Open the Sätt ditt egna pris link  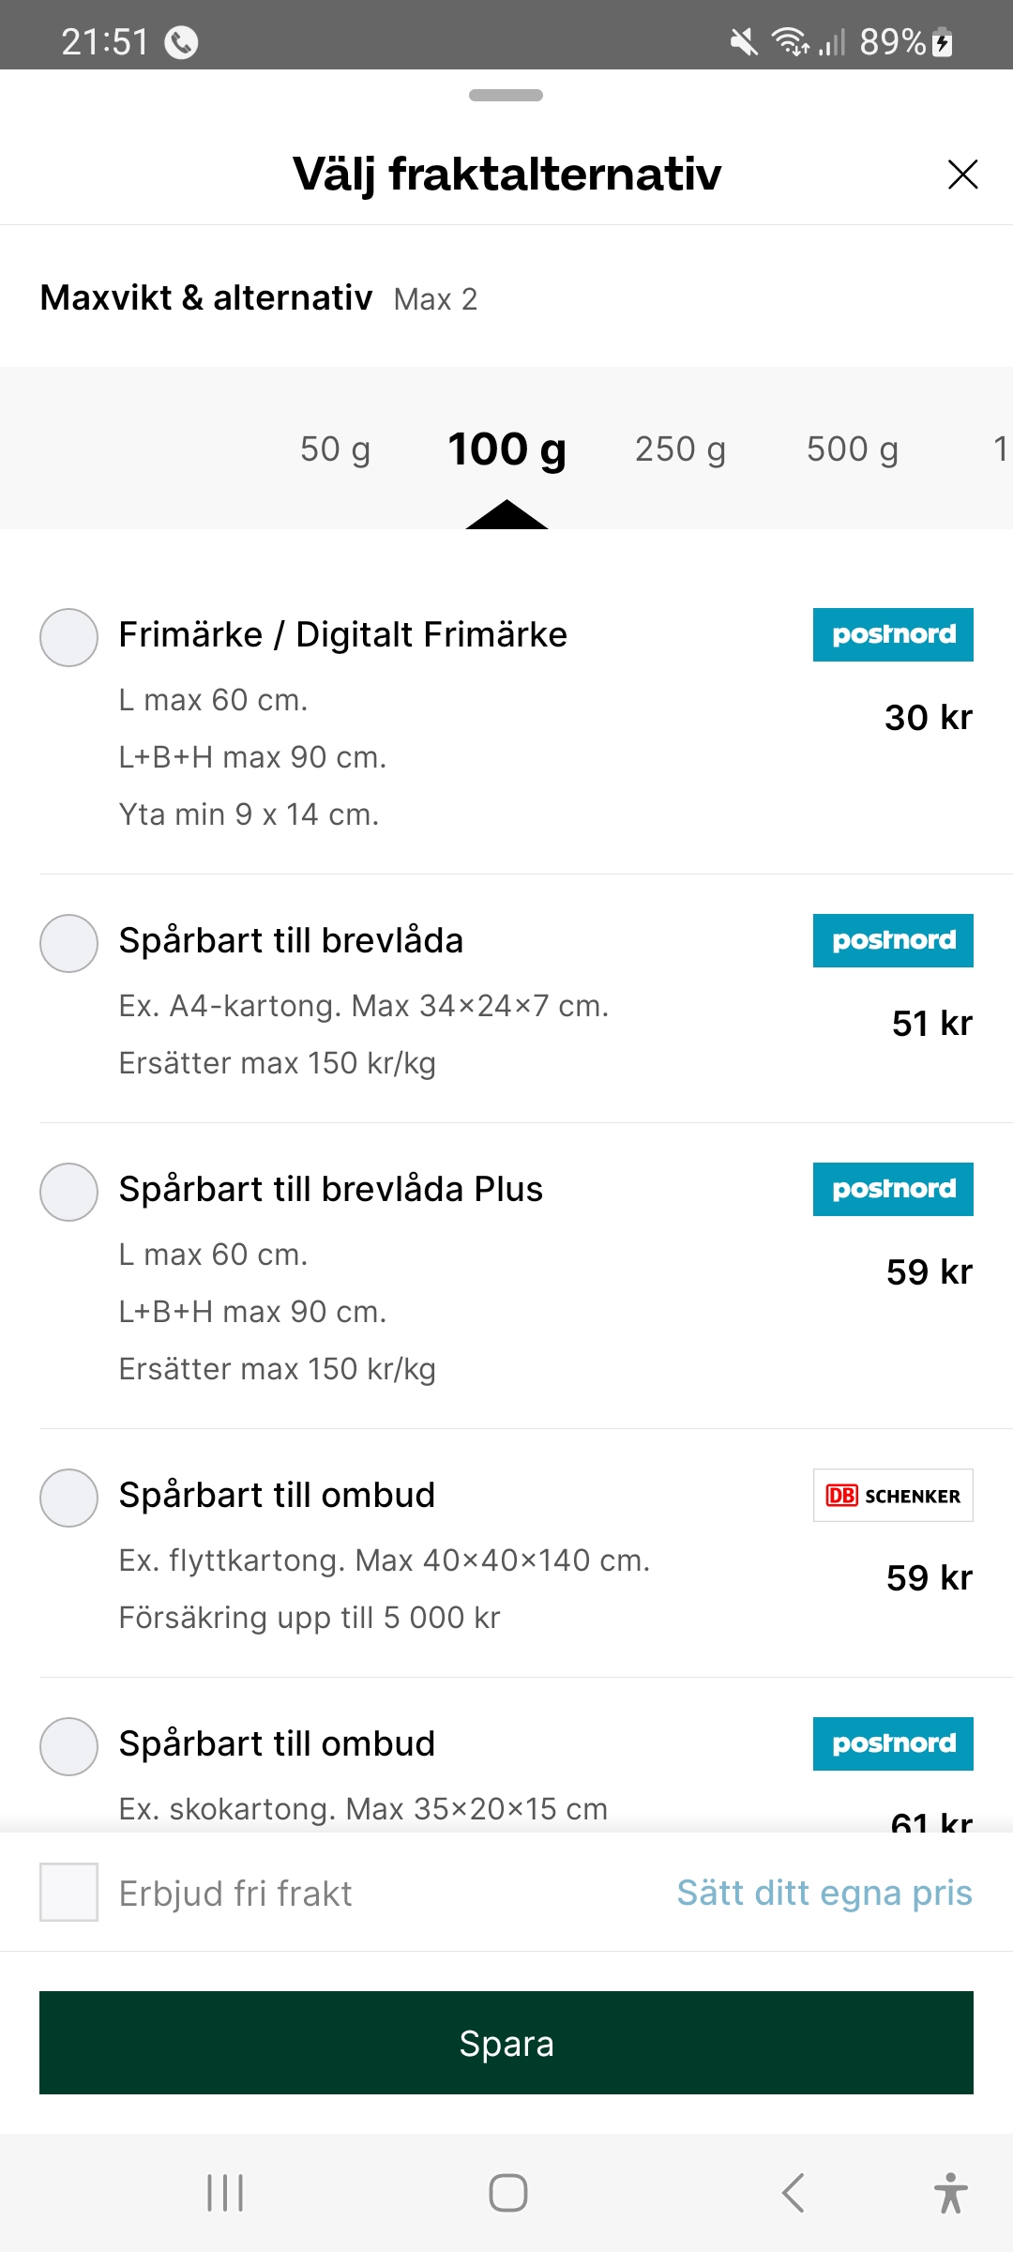[x=824, y=1893]
